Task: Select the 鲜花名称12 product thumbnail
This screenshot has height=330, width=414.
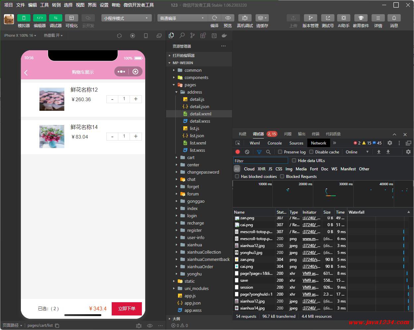Action: point(52,99)
